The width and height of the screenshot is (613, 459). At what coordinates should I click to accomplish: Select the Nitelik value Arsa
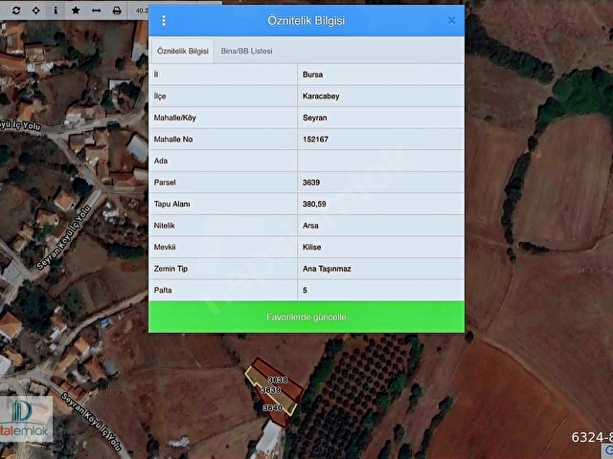(x=310, y=226)
